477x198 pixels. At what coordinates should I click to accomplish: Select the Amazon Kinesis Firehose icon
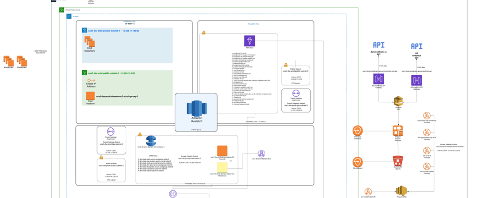point(398,131)
